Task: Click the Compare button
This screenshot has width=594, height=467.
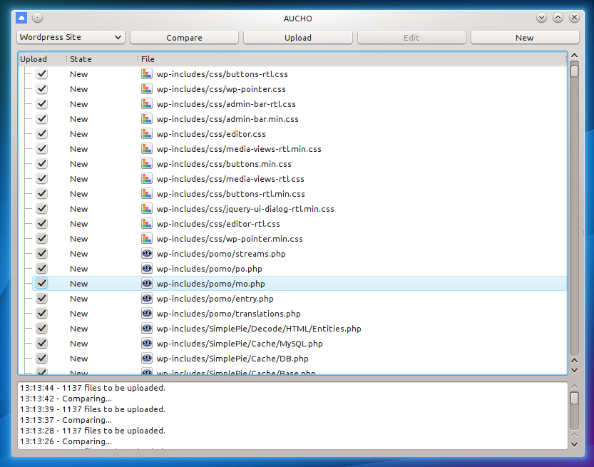Action: point(184,38)
